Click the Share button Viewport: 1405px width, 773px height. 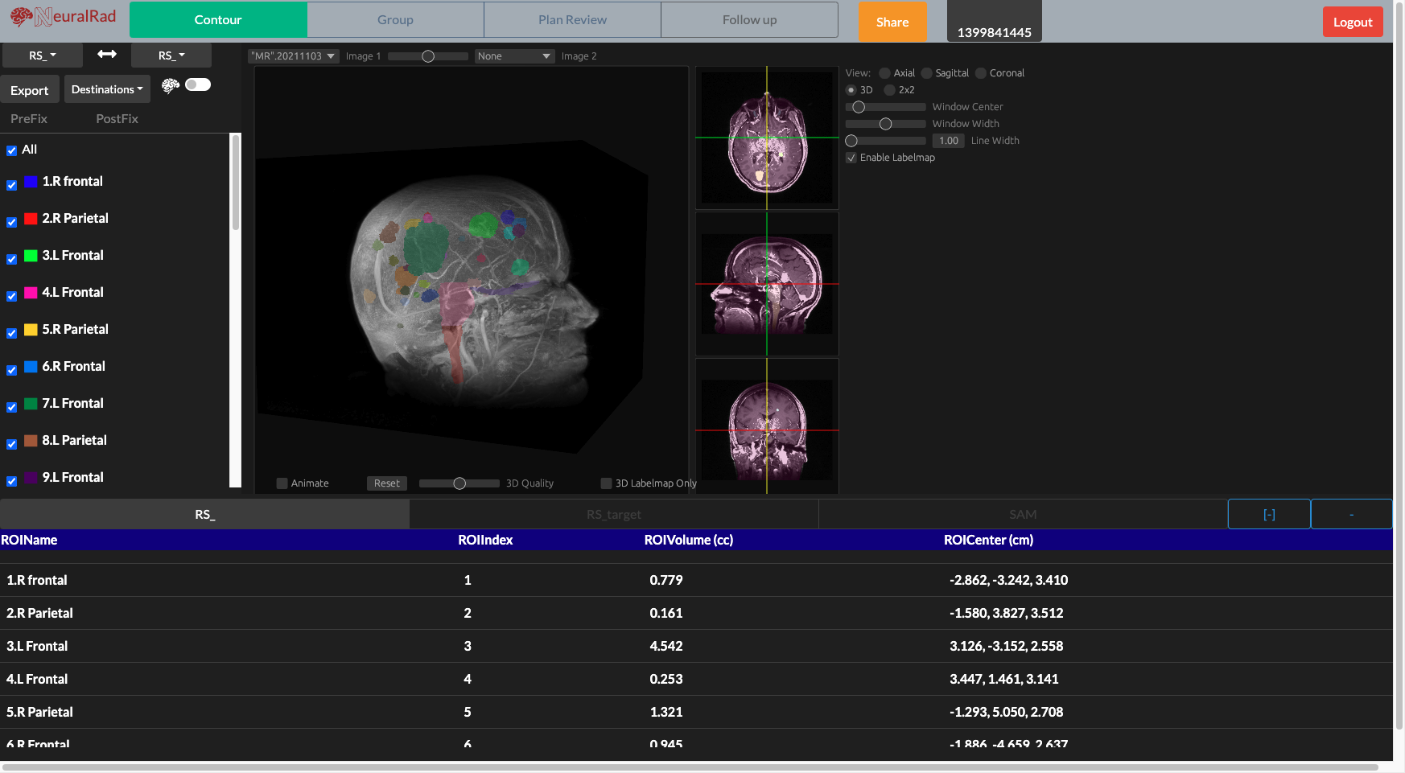(x=892, y=22)
